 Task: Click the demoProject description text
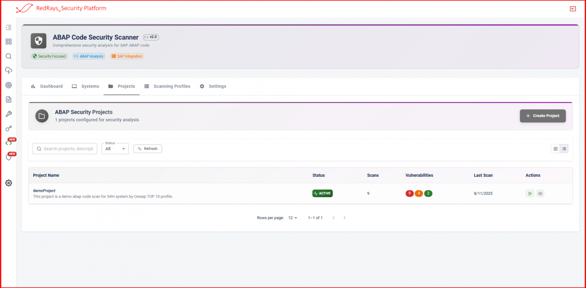103,196
